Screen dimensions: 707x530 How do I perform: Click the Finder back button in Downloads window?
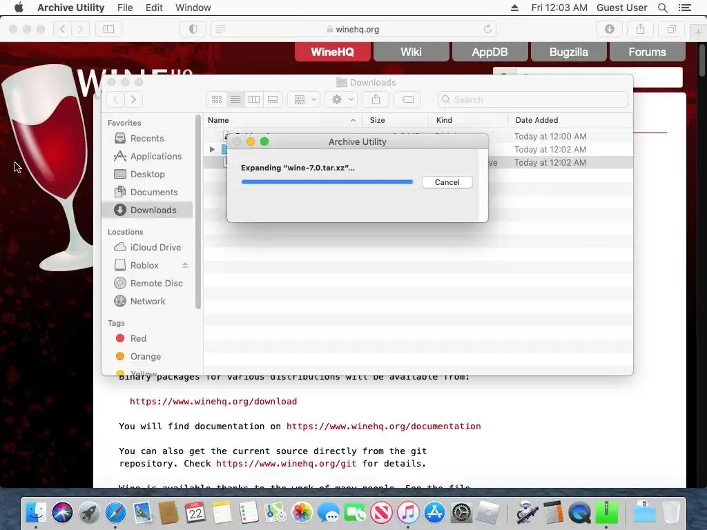(116, 99)
